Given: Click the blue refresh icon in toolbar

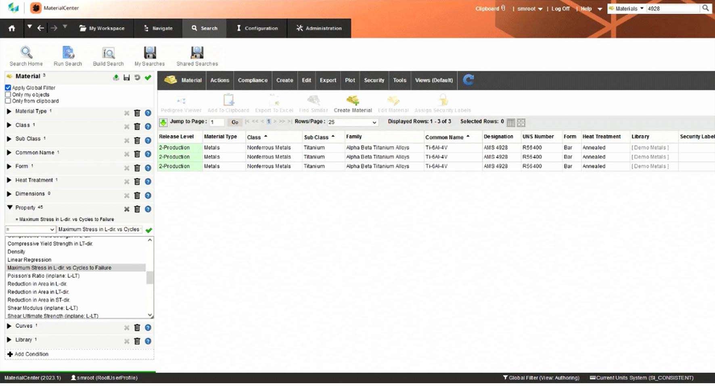Looking at the screenshot, I should [468, 80].
